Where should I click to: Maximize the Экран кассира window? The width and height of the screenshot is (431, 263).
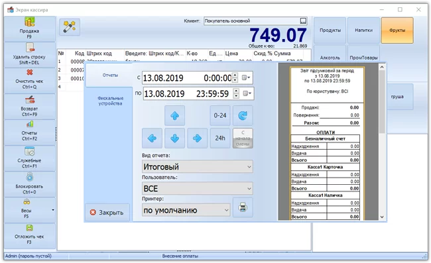click(400, 10)
